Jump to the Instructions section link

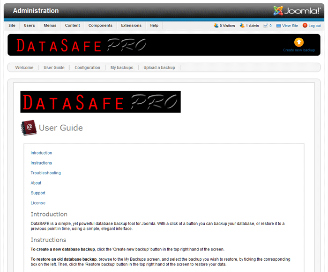coord(41,163)
